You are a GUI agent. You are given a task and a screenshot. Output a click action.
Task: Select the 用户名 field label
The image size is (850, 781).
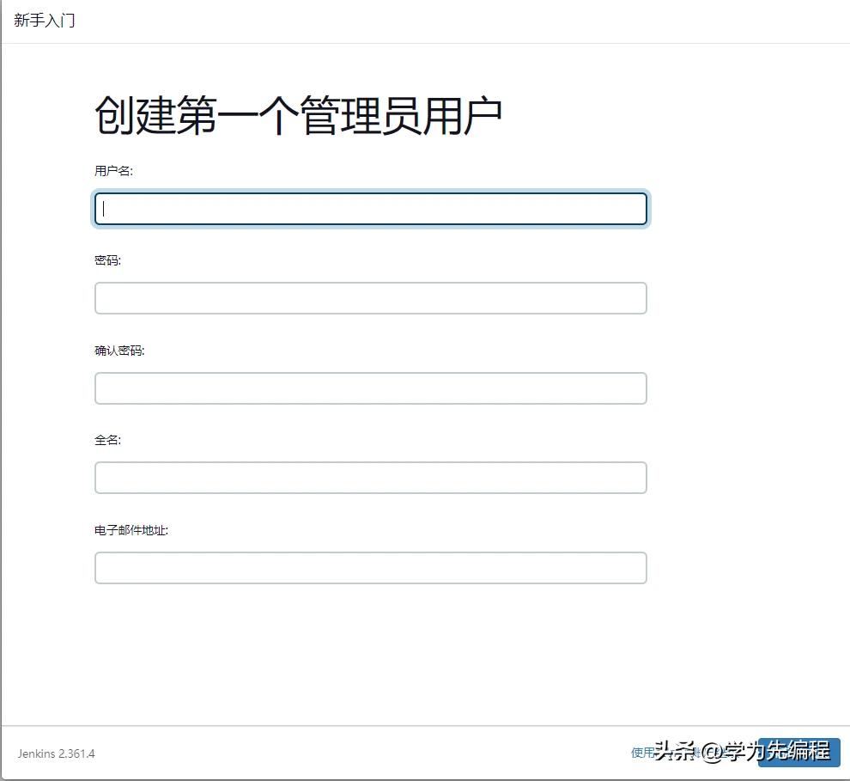106,171
